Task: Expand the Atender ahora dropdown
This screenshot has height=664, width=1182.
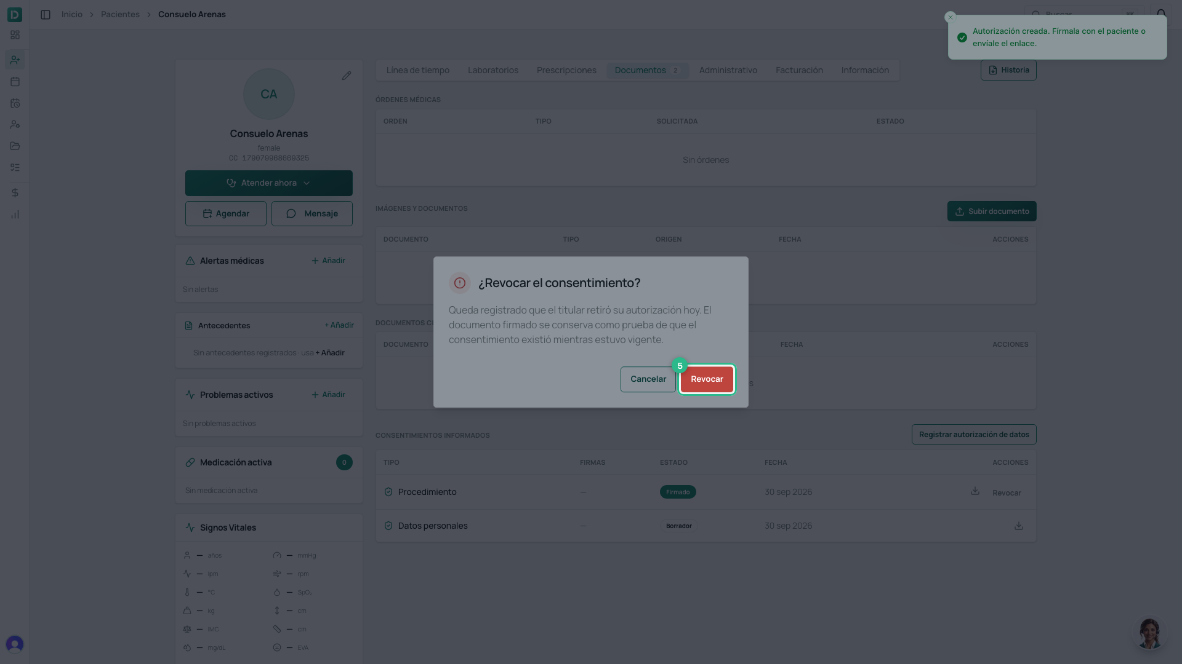Action: coord(269,183)
